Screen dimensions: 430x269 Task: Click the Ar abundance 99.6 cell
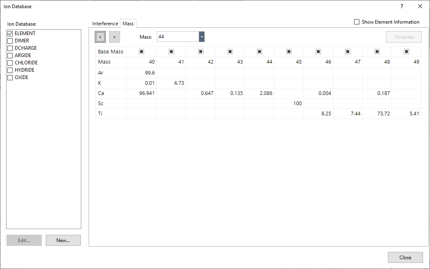coord(142,73)
